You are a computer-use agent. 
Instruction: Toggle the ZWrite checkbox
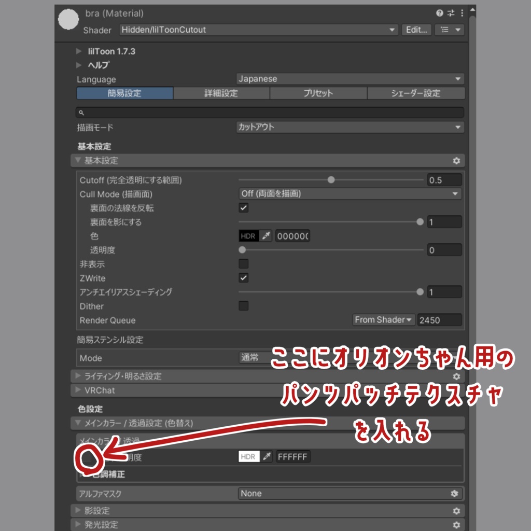[x=244, y=278]
